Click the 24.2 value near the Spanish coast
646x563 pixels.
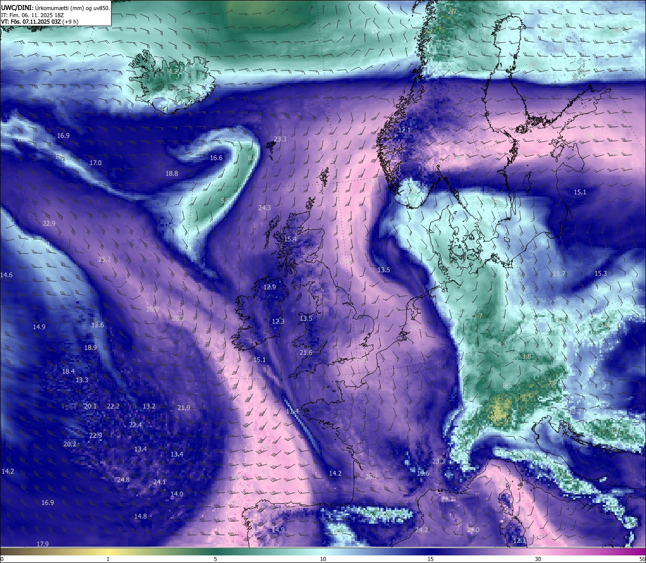(421, 530)
